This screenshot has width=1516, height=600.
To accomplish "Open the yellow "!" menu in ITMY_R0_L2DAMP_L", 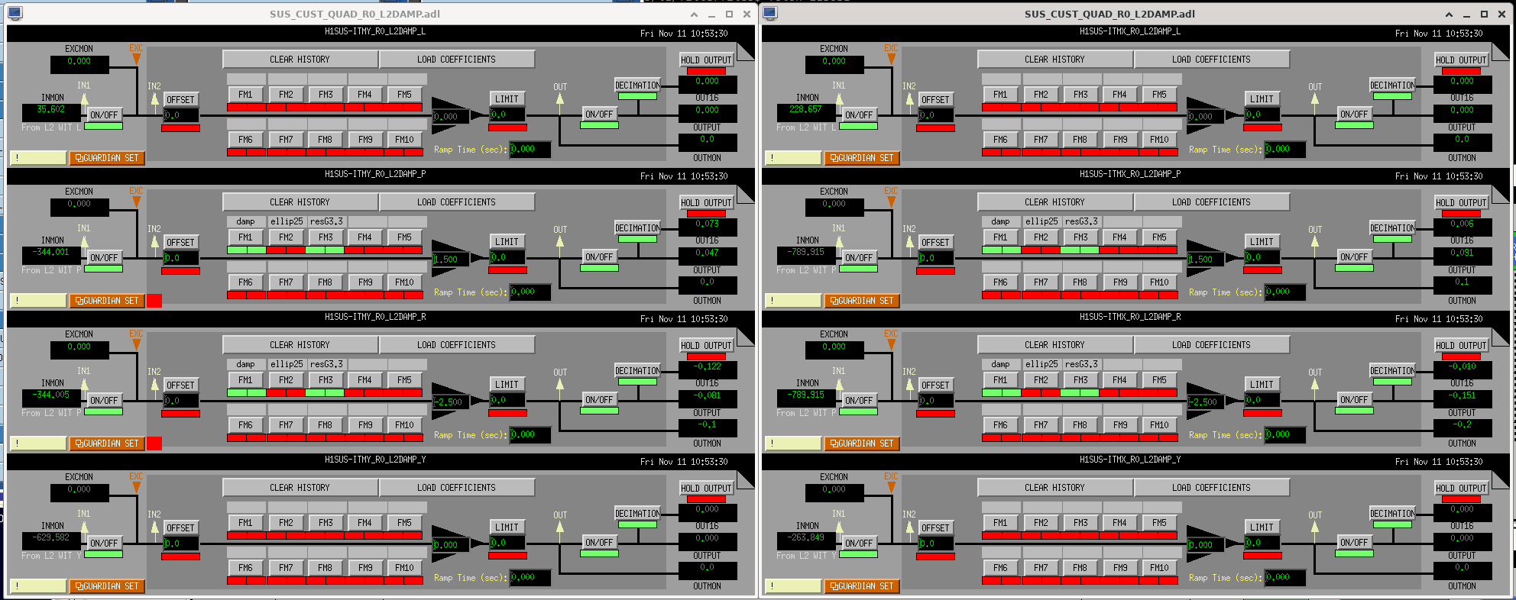I will [38, 158].
